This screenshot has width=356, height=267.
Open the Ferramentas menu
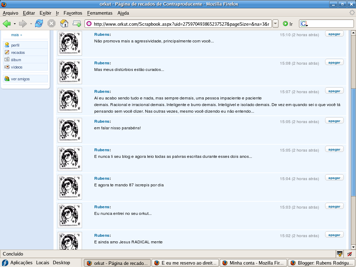tap(100, 13)
